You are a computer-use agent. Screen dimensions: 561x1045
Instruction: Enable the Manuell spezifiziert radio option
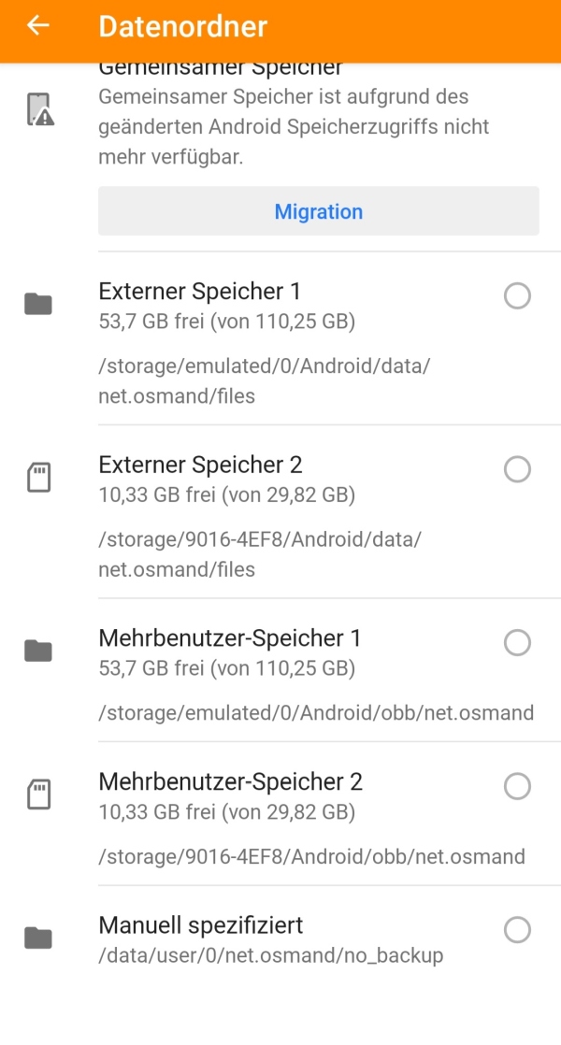pyautogui.click(x=517, y=930)
